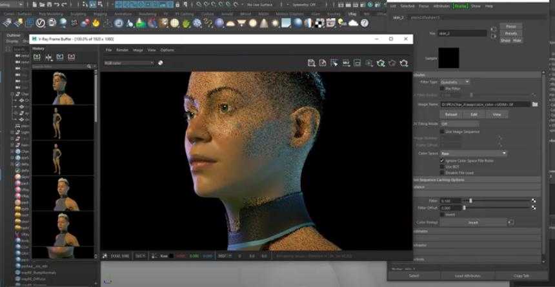Screen dimensions: 555x287
Task: Click the Reload button for the image file
Action: point(450,114)
